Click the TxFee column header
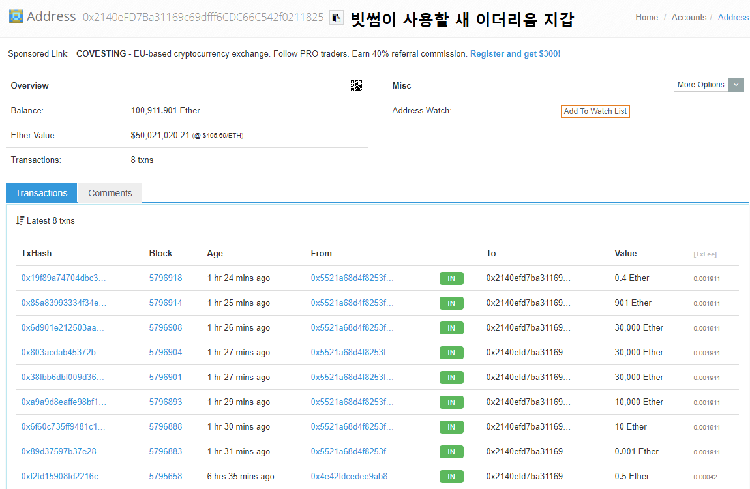The image size is (750, 489). click(705, 254)
